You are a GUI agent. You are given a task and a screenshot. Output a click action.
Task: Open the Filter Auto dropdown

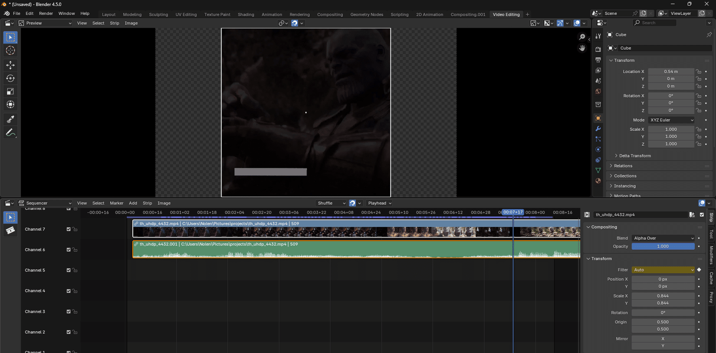point(663,270)
